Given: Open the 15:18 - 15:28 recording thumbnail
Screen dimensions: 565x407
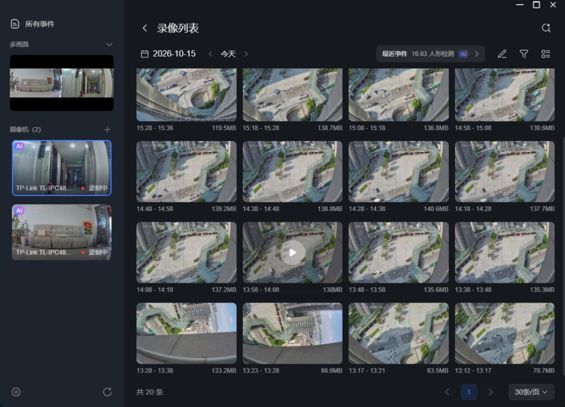Looking at the screenshot, I should pyautogui.click(x=292, y=95).
